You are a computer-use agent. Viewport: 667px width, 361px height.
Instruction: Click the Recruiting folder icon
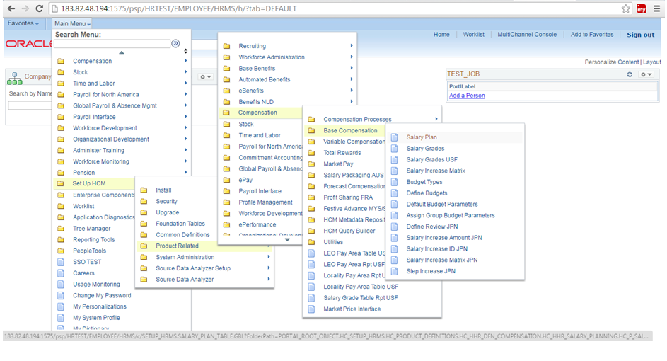point(227,46)
